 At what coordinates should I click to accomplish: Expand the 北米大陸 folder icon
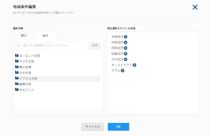tap(17, 72)
